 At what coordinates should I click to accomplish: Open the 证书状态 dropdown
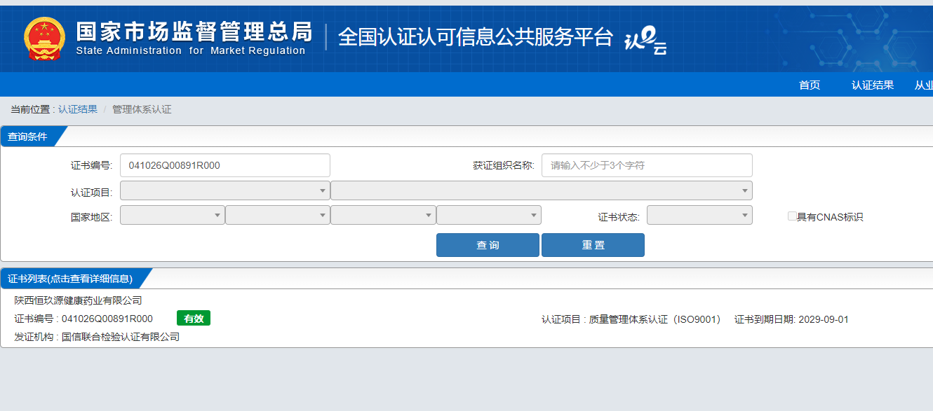pyautogui.click(x=699, y=215)
